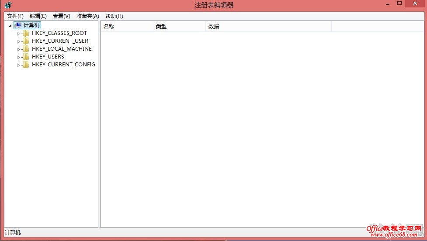The height and width of the screenshot is (241, 427).
Task: Expand the HKEY_CURRENT_USER key arrow
Action: 18,41
